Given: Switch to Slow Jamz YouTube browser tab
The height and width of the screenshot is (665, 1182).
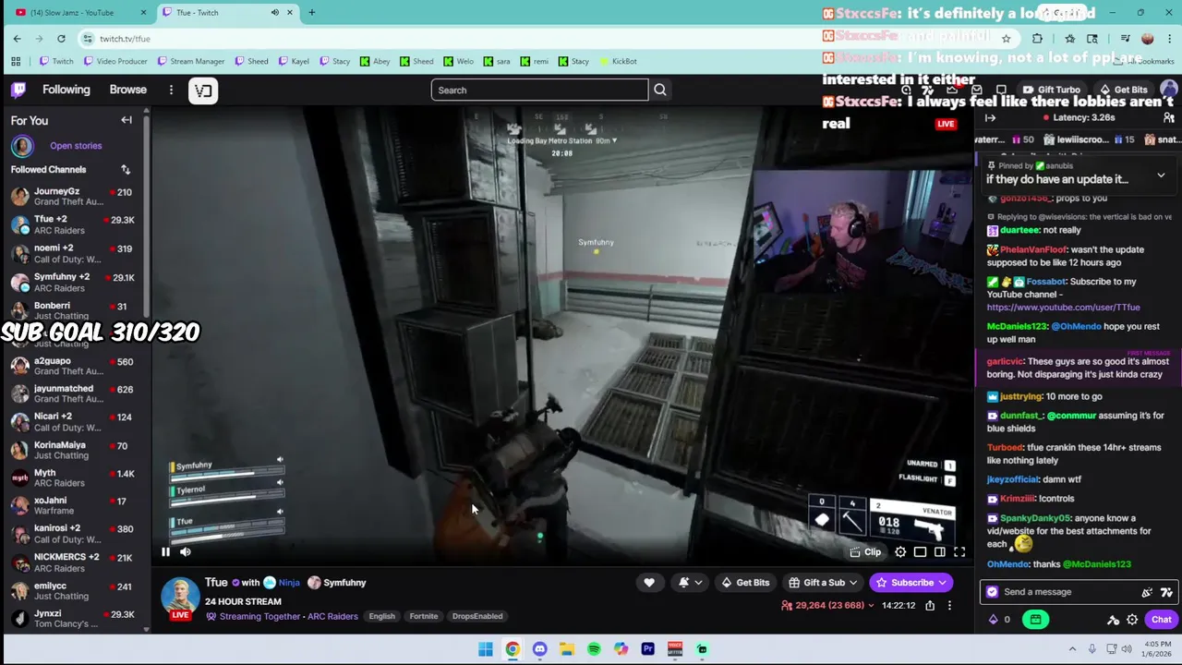Looking at the screenshot, I should click(x=78, y=12).
